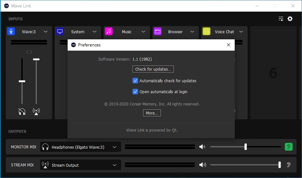Click the Wave:3 level meter bar
The width and height of the screenshot is (302, 178).
29,42
